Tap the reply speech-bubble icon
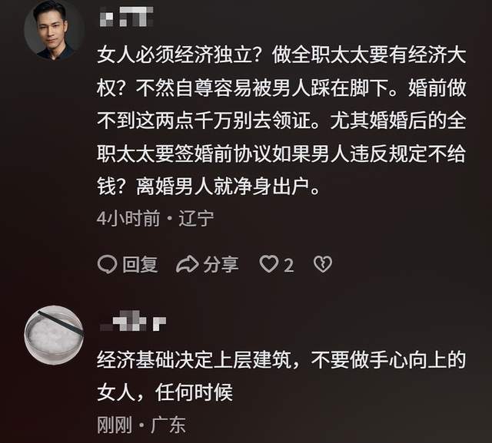 [108, 264]
